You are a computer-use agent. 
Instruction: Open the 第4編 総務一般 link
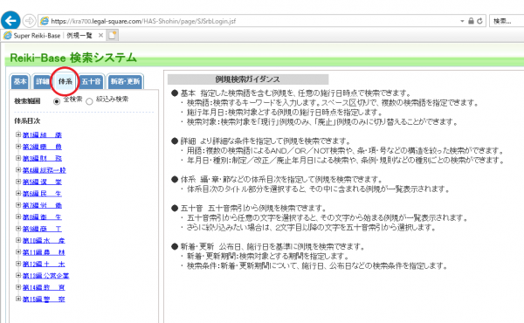pos(45,170)
